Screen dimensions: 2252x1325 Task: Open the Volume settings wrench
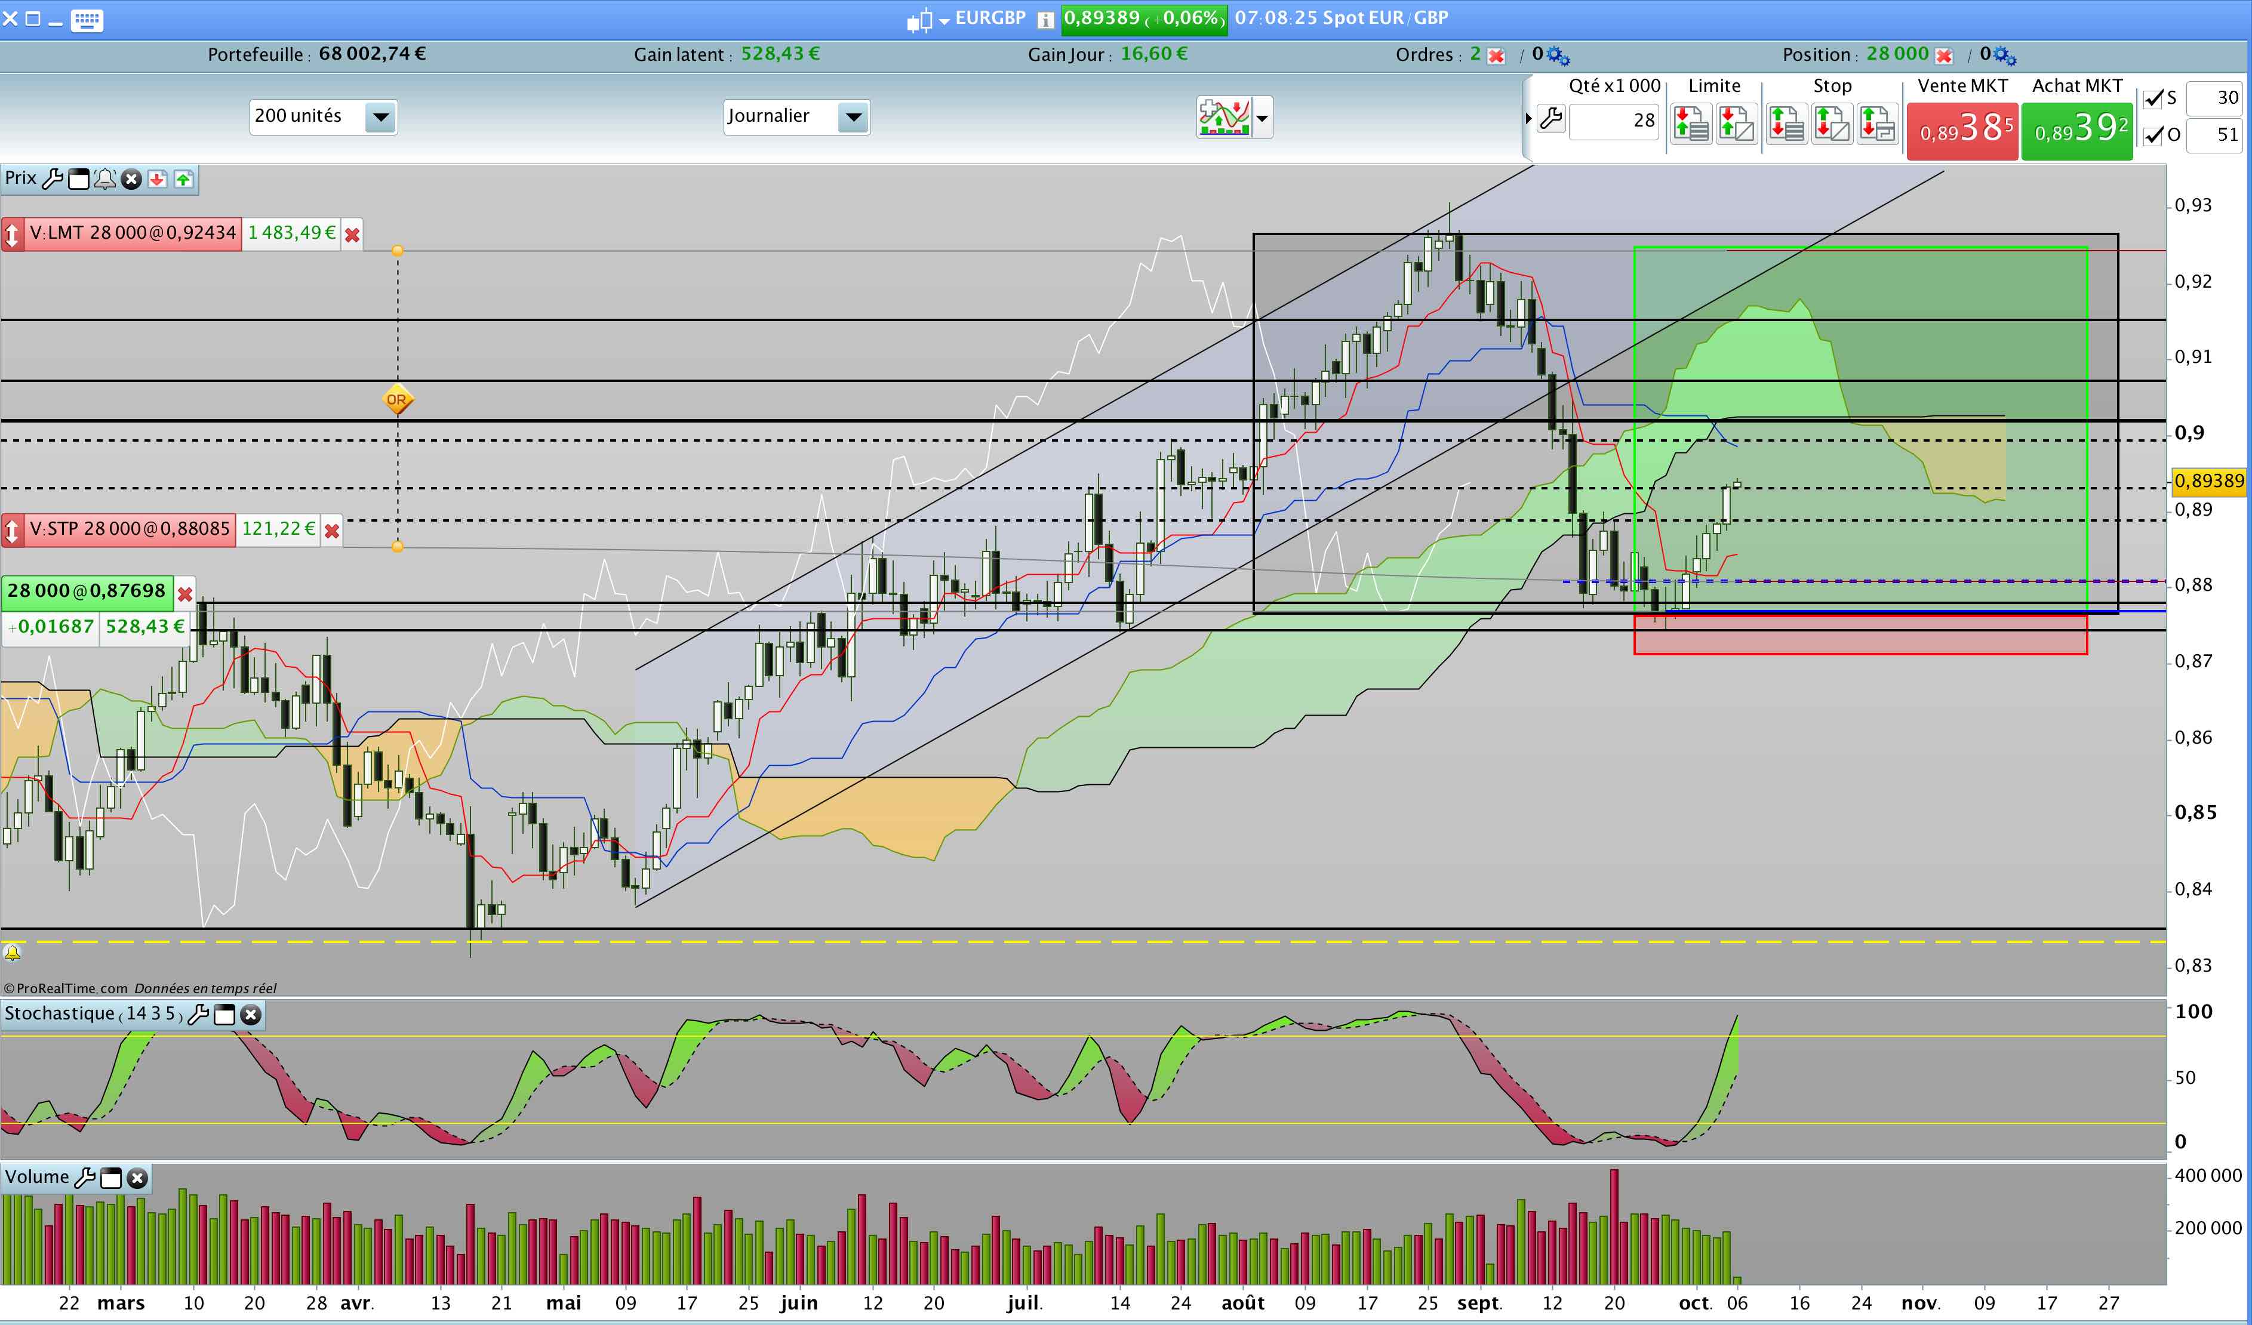[85, 1178]
